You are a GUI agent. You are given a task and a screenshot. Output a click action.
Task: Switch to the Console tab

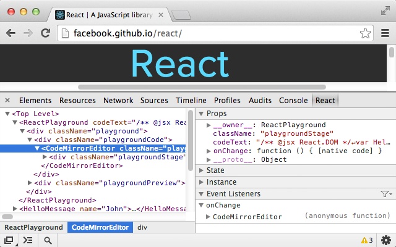click(293, 100)
